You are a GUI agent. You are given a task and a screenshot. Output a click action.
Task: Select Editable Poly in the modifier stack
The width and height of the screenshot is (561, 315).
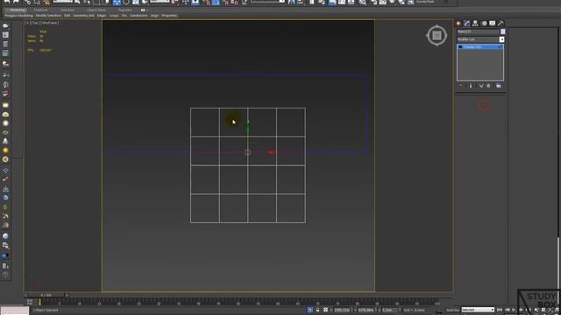(x=480, y=46)
